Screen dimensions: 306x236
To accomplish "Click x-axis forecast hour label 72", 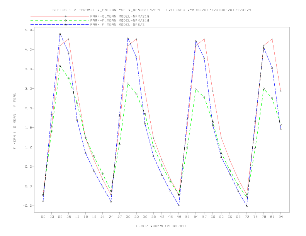I will pos(246,217).
